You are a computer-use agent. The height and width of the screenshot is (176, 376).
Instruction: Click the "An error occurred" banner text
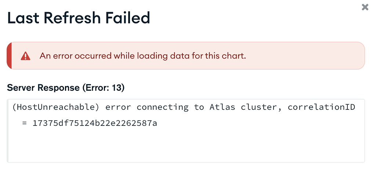[143, 56]
